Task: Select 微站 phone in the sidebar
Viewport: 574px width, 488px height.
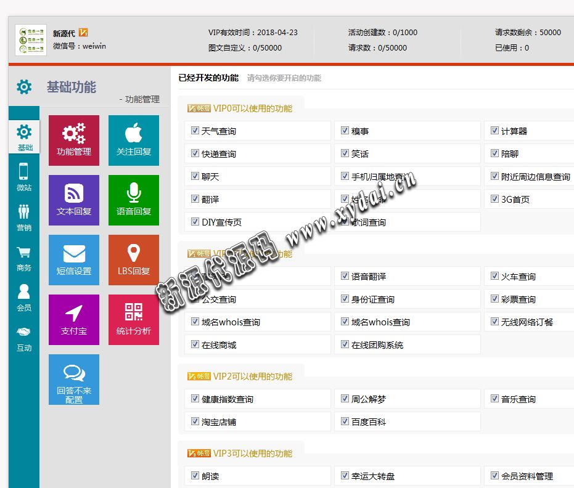Action: click(x=24, y=177)
